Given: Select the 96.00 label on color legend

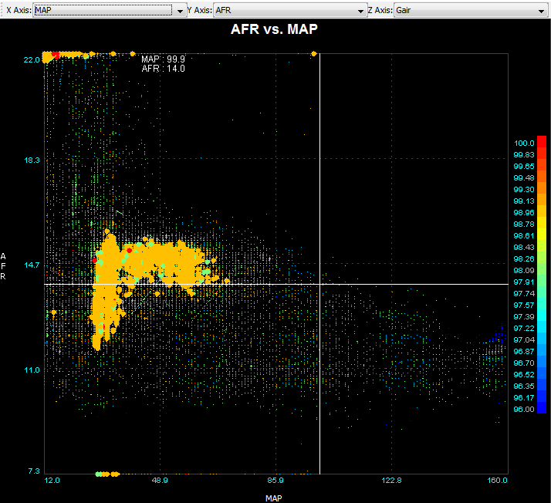Looking at the screenshot, I should point(524,410).
